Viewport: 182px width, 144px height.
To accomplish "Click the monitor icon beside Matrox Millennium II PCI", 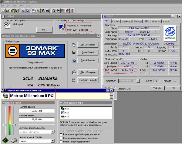I will pyautogui.click(x=5, y=96).
